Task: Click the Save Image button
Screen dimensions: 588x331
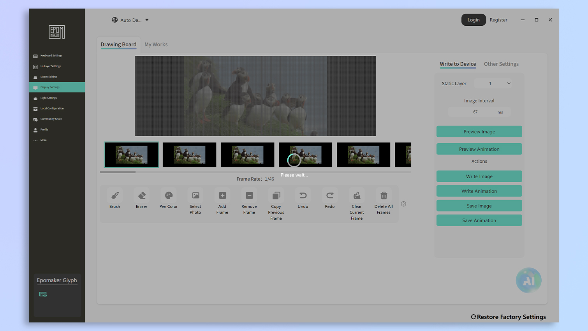Action: pyautogui.click(x=479, y=206)
